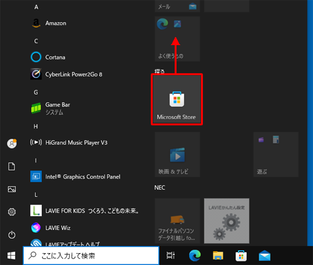
Task: Open the 遊ぶ tile folder
Action: point(276,155)
